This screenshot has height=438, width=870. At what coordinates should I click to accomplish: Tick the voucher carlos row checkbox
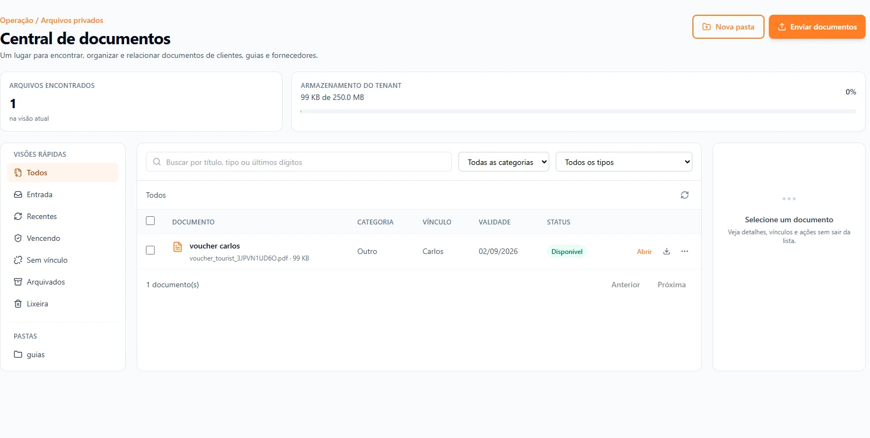(150, 250)
